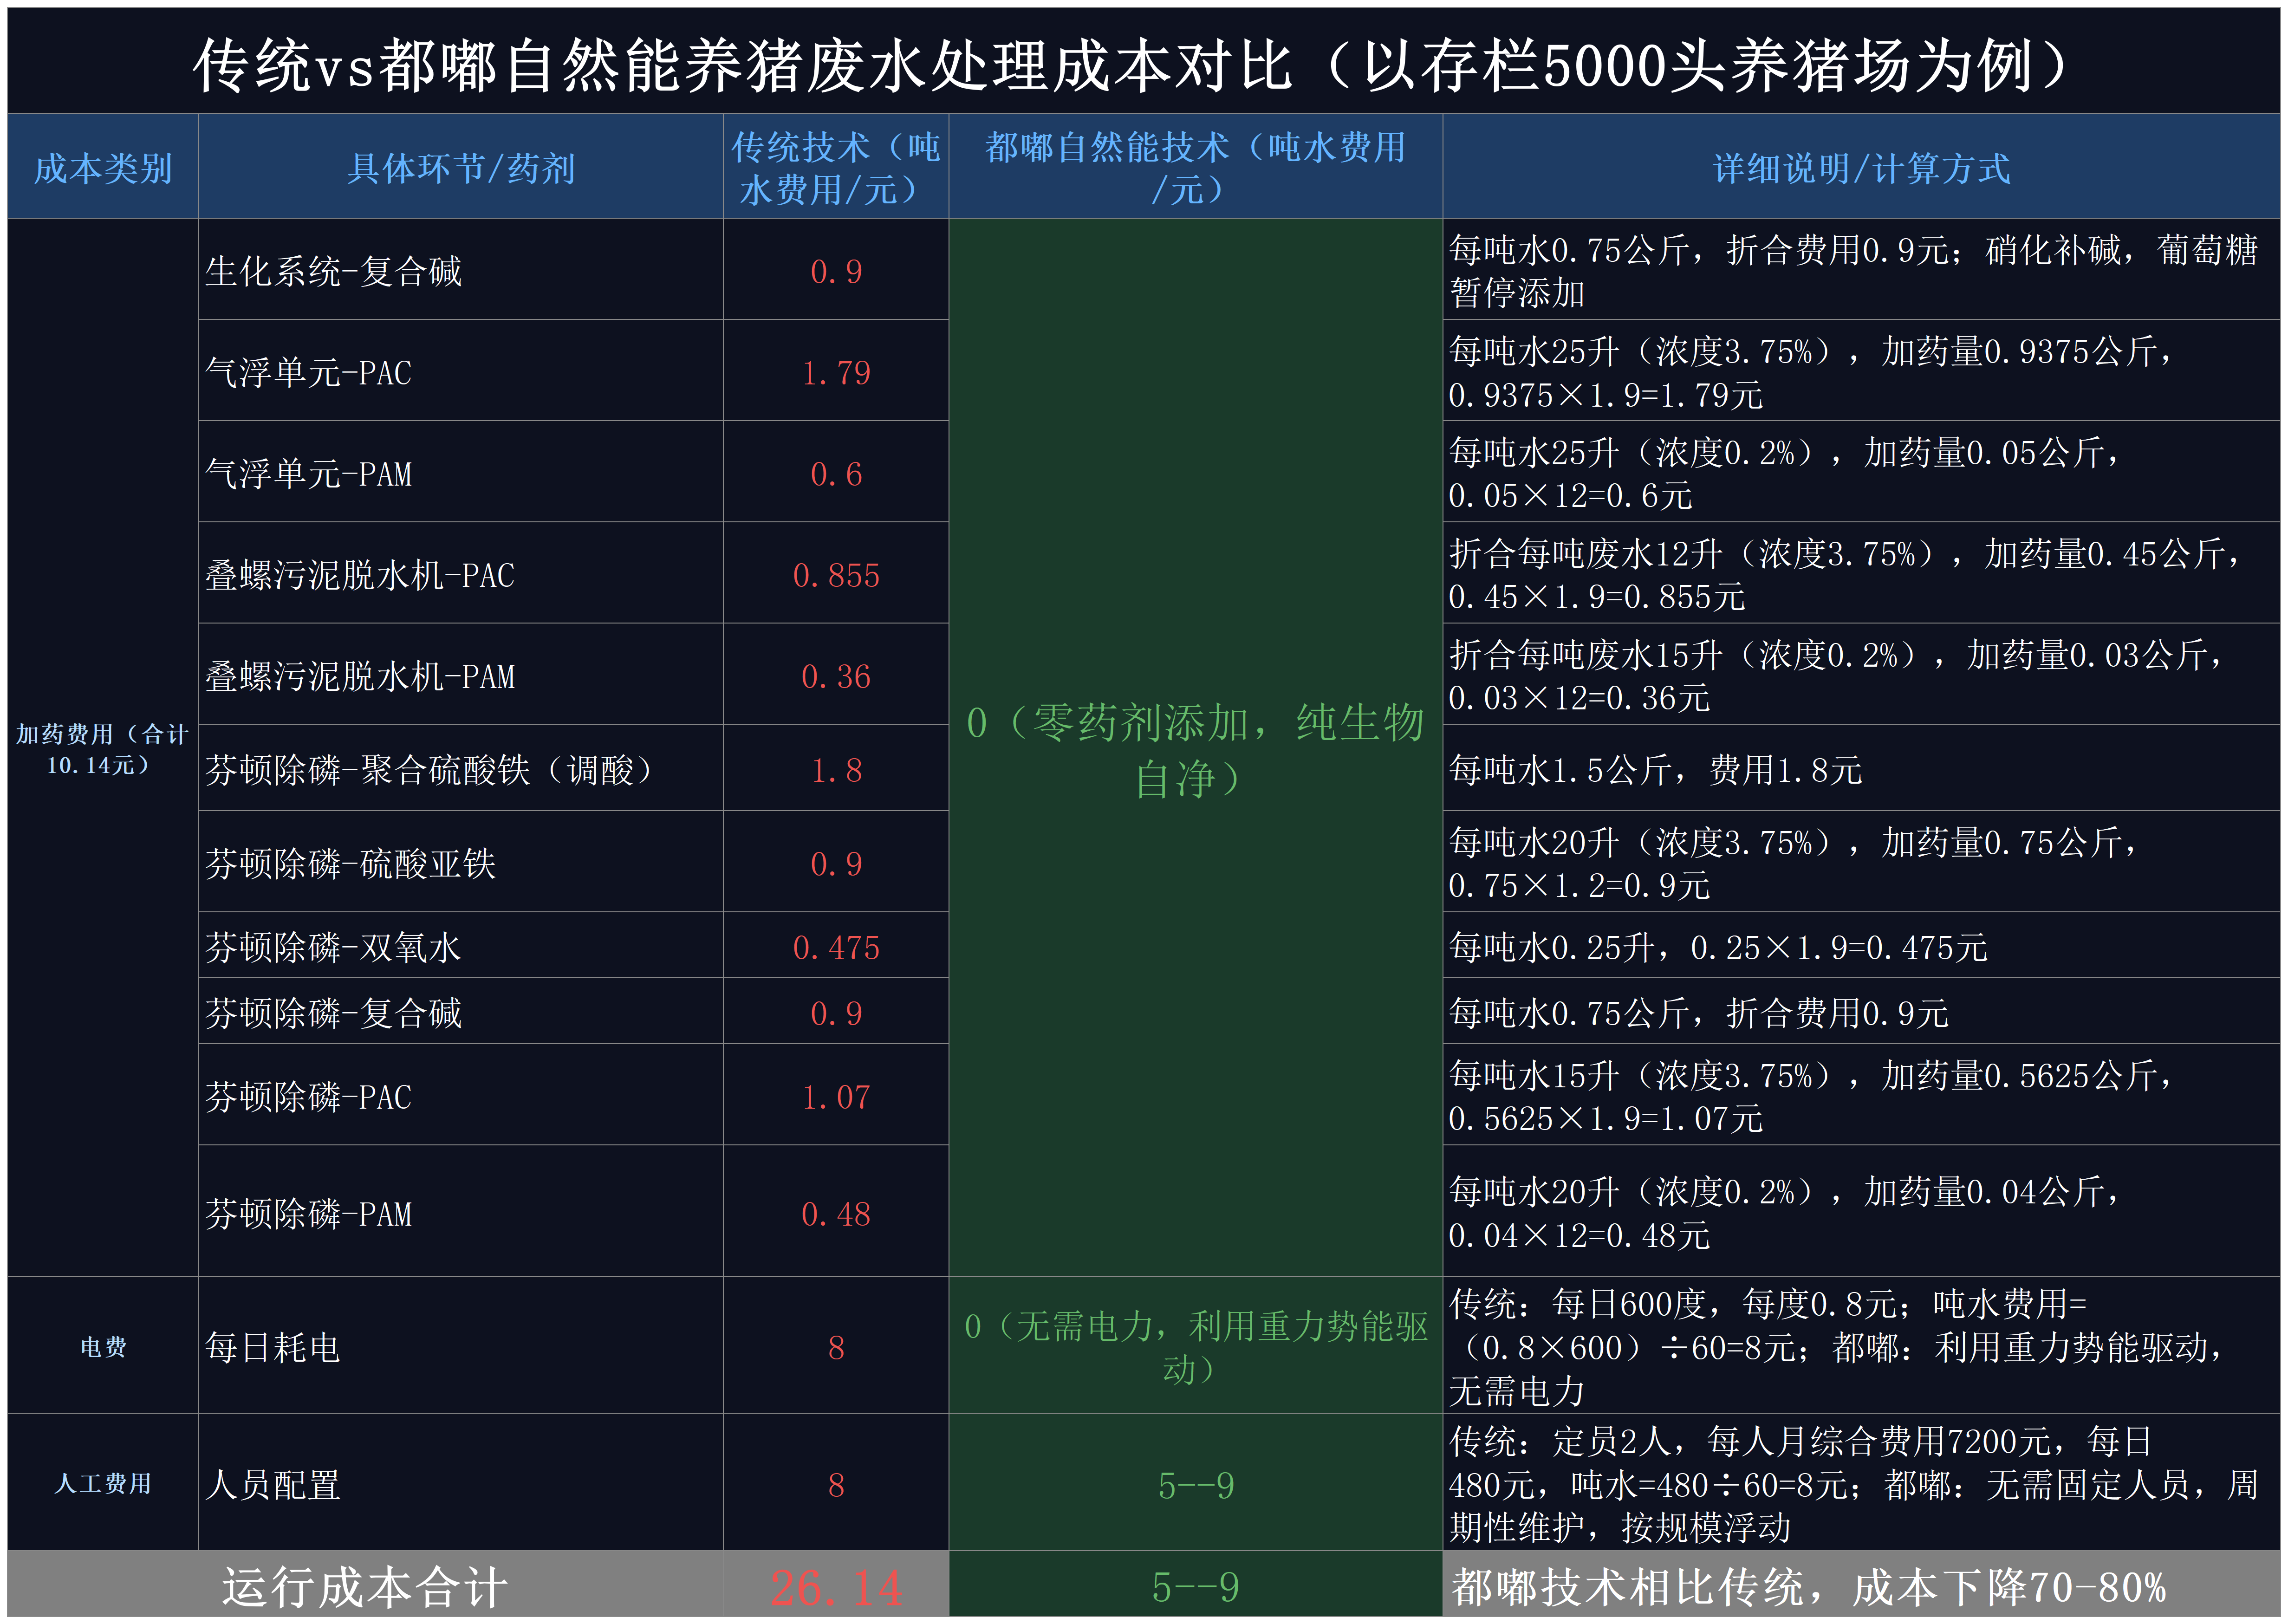Screen dimensions: 2288x1624
Task: Select the 芬顿除磷-PAM cell
Action: coord(309,1214)
